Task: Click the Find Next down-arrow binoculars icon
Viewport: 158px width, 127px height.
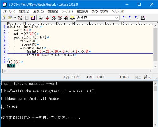Action: click(47, 18)
